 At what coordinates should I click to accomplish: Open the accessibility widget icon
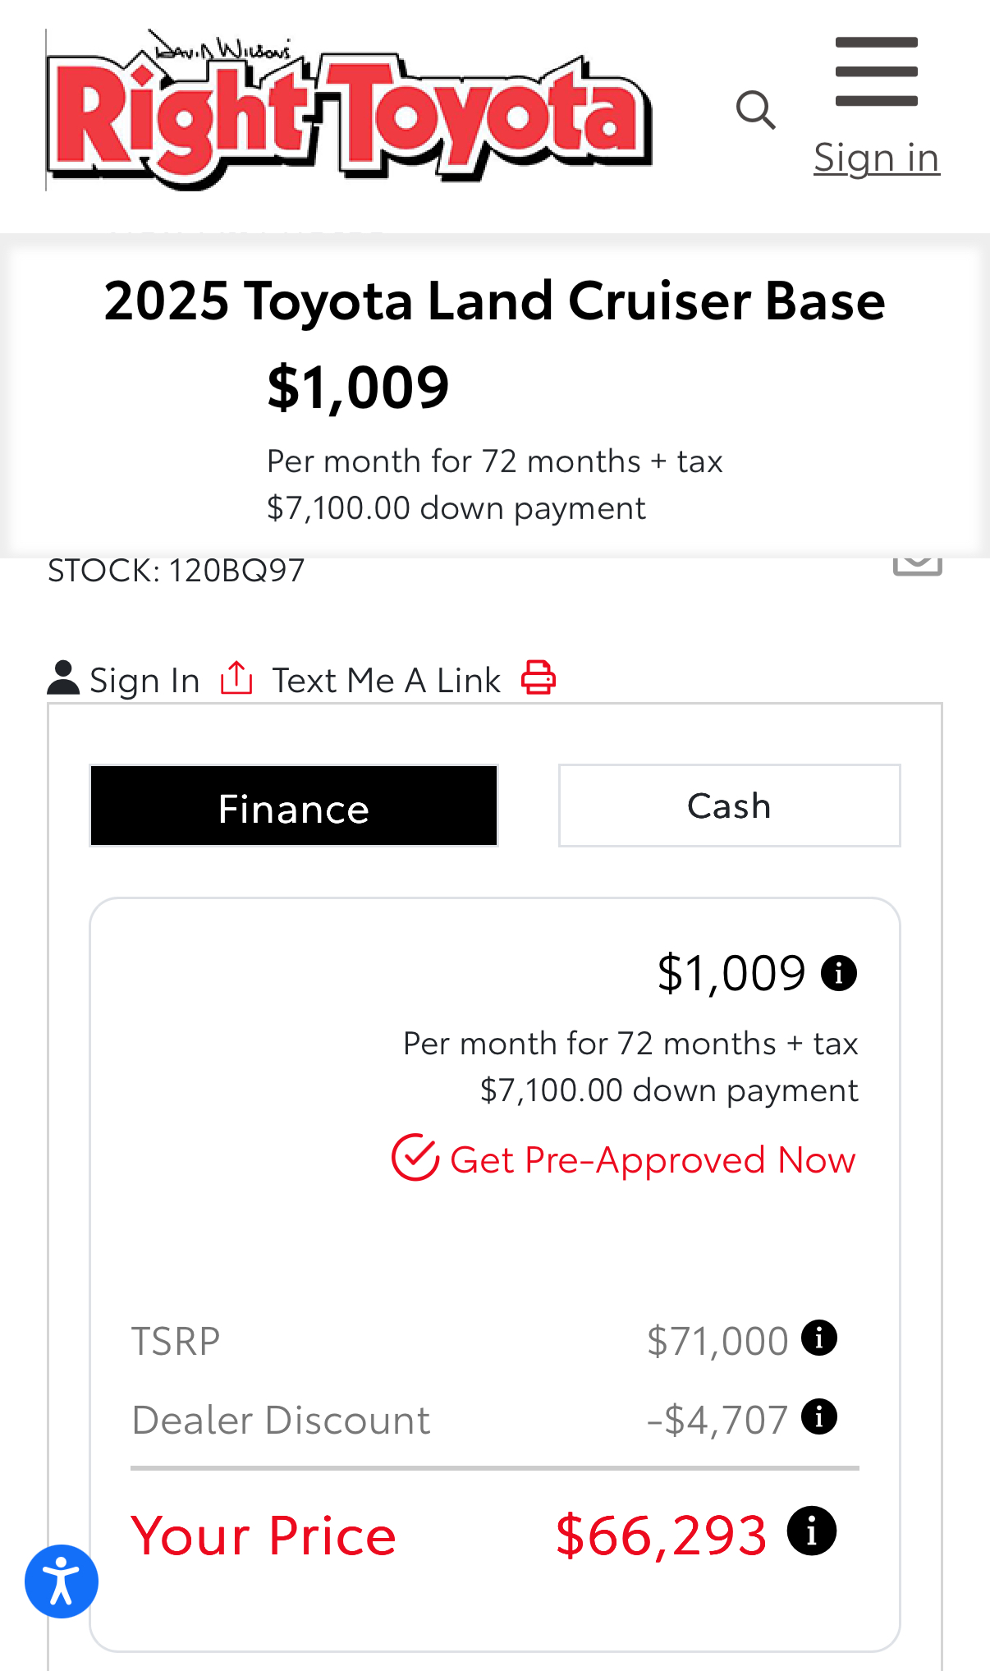click(62, 1581)
